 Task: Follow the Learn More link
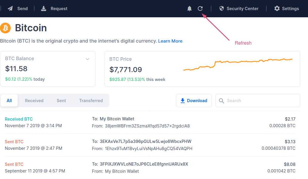point(170,41)
